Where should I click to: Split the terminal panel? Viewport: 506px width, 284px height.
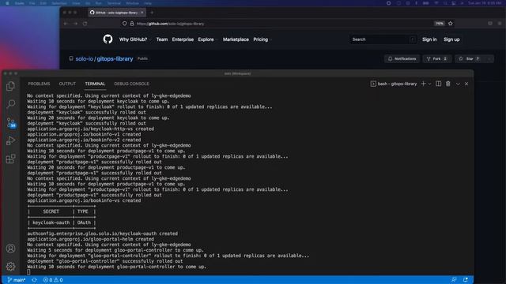pos(438,84)
